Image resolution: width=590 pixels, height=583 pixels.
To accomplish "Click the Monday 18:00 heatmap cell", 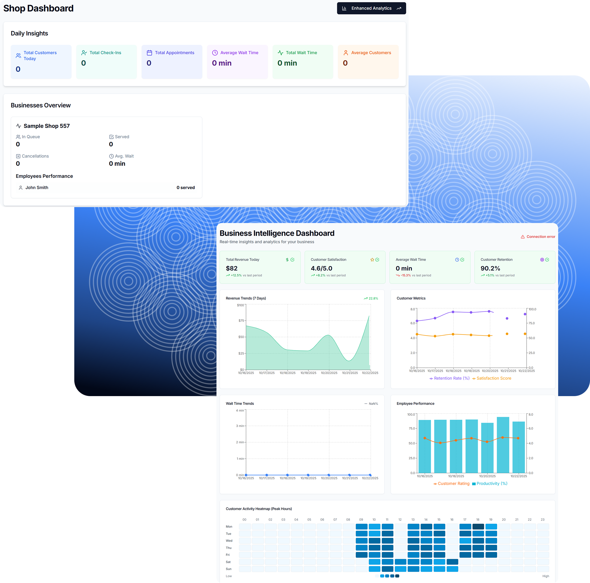I will pyautogui.click(x=478, y=526).
